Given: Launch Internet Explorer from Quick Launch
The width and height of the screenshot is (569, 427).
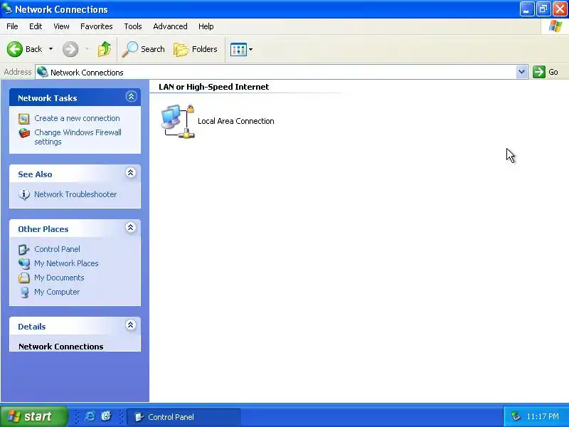Looking at the screenshot, I should click(90, 416).
